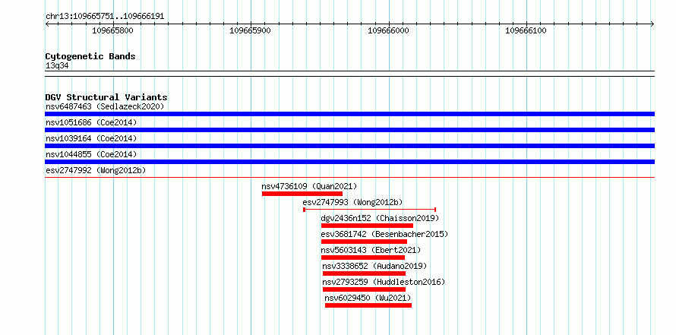Click the red bar under nsv2793259
The height and width of the screenshot is (335, 676).
364,289
